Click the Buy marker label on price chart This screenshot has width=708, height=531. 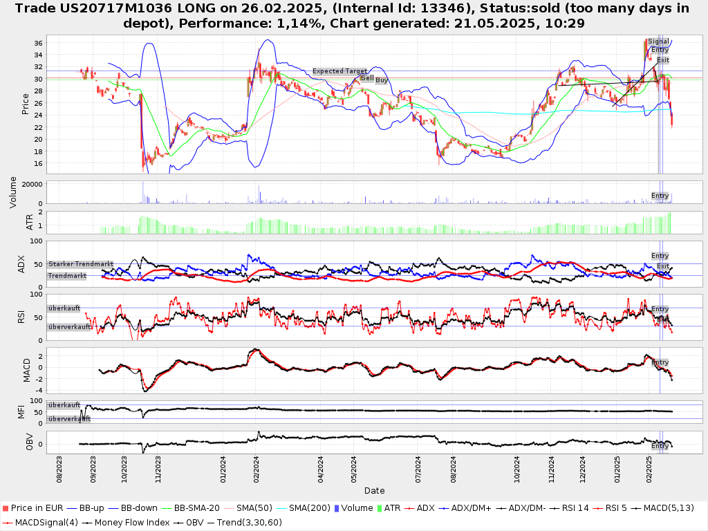click(x=382, y=80)
